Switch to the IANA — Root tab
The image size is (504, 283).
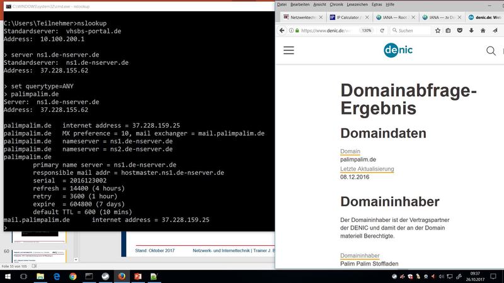tap(395, 18)
